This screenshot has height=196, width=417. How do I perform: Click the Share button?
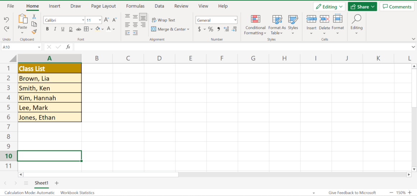click(362, 6)
